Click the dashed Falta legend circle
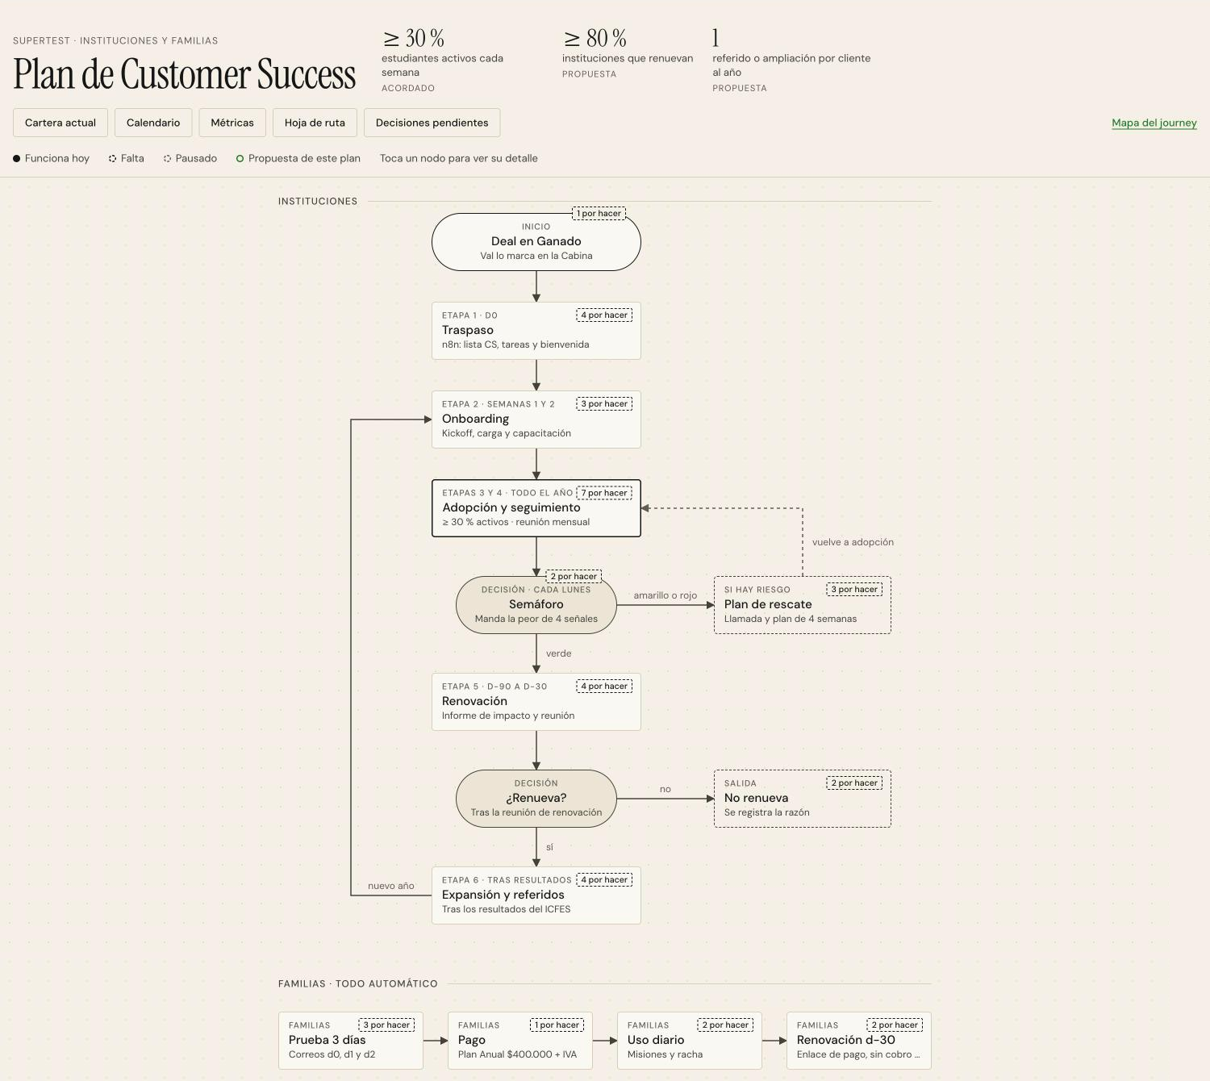1210x1081 pixels. click(x=113, y=158)
